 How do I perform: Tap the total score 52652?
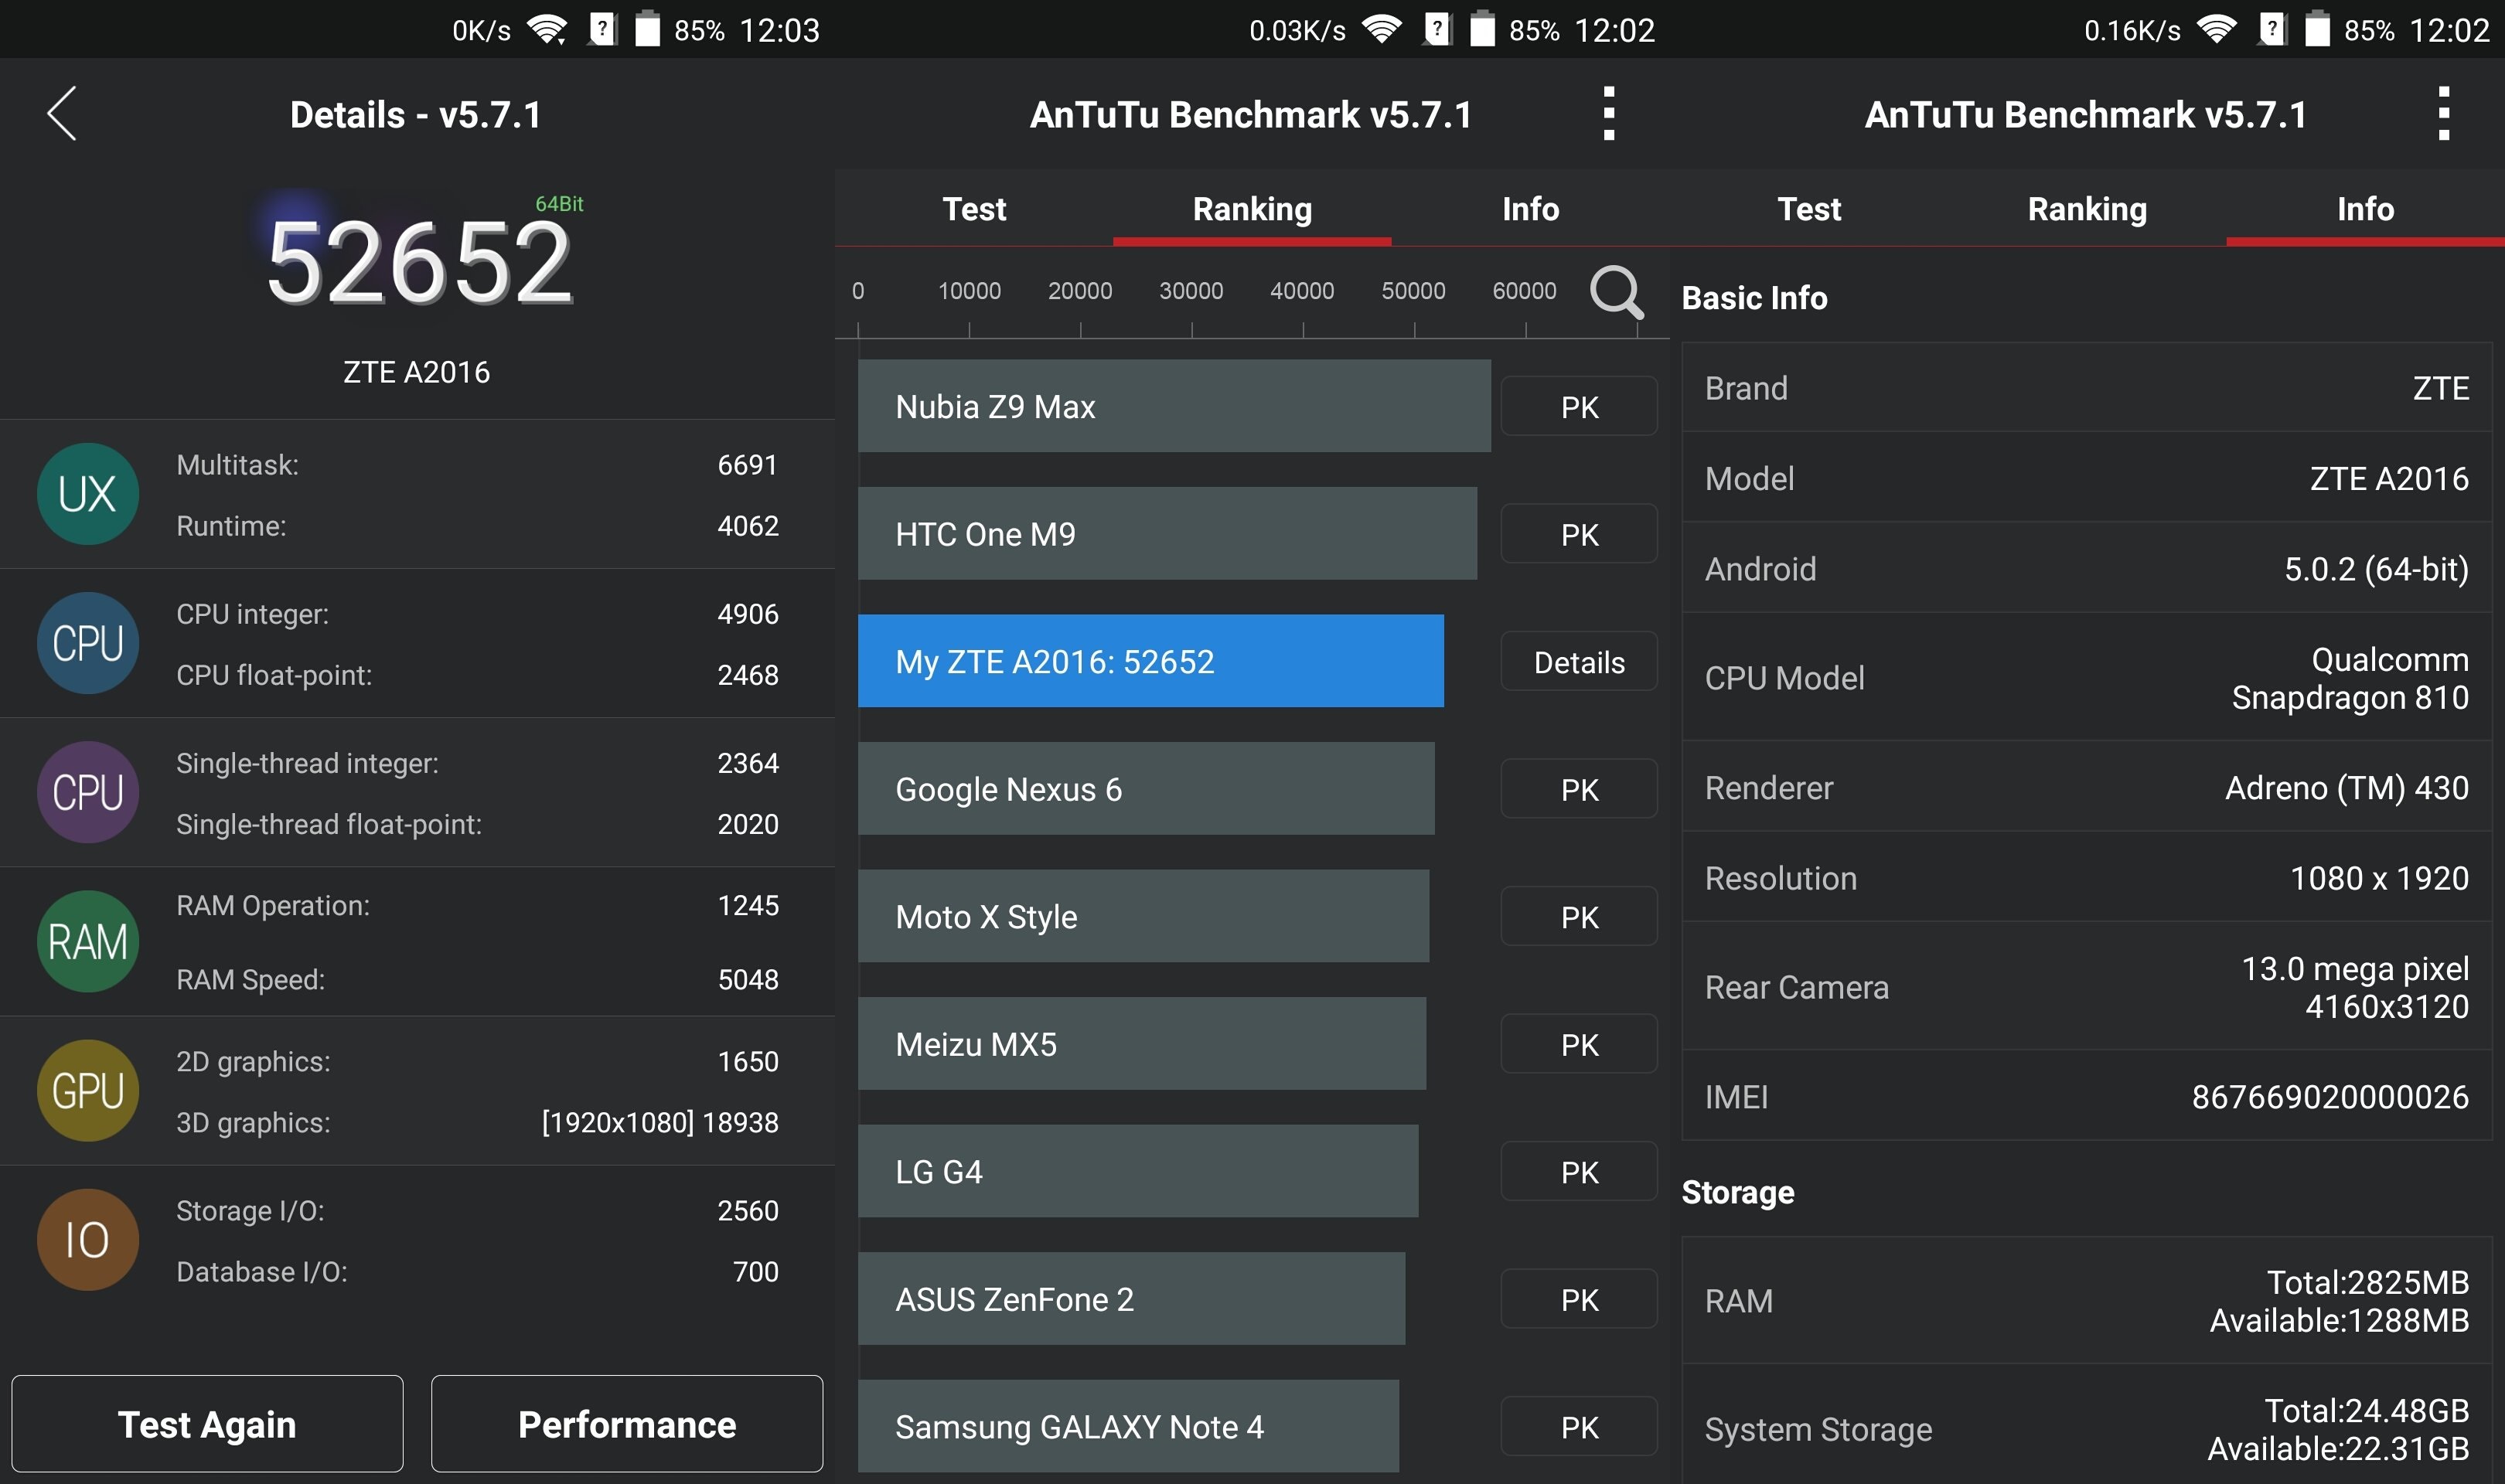pos(418,262)
